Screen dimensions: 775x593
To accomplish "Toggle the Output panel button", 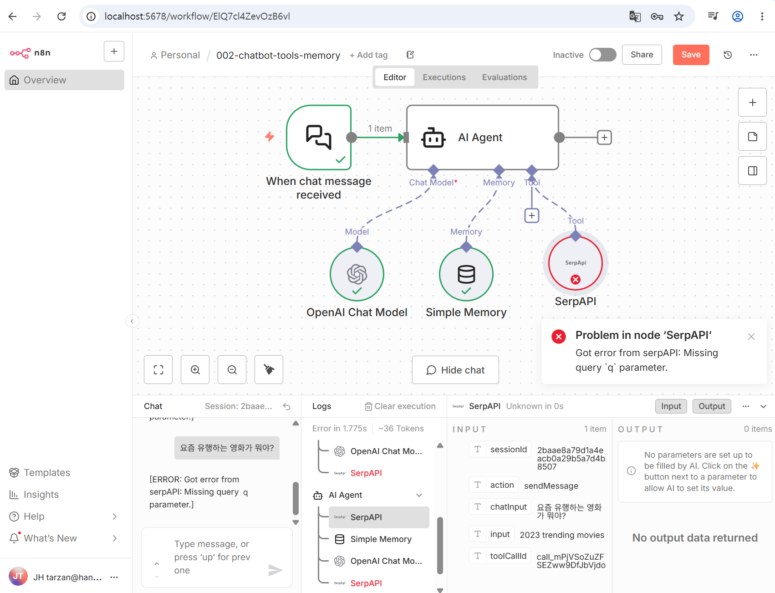I will click(x=712, y=406).
